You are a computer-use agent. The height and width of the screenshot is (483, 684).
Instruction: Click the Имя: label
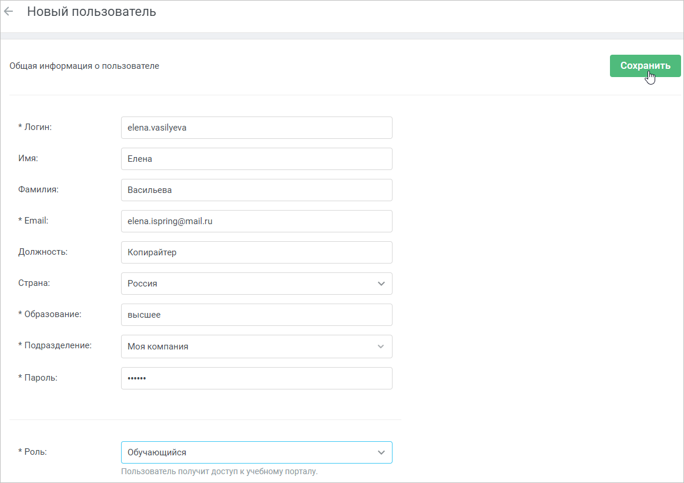[28, 158]
